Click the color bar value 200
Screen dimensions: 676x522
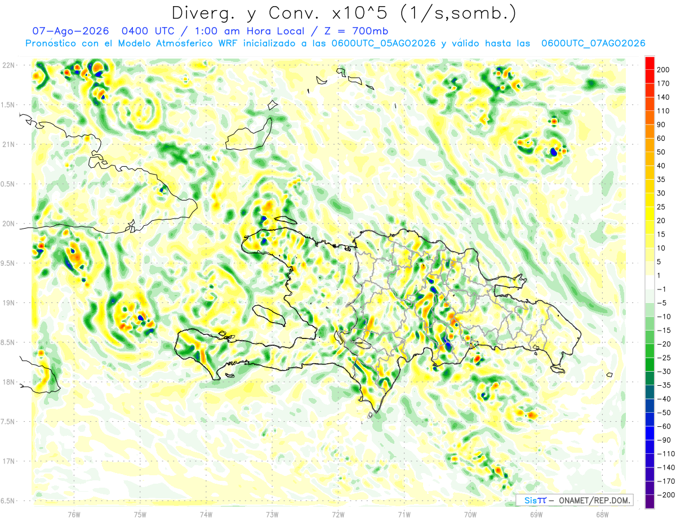click(664, 70)
